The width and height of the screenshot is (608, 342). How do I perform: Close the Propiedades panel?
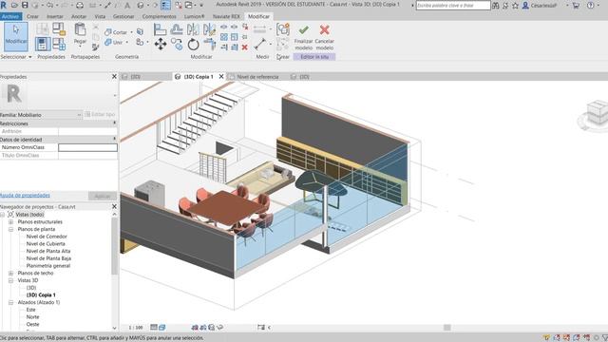coord(114,76)
